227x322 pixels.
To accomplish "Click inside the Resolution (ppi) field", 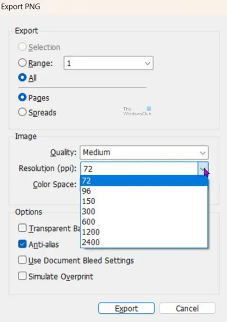I will (139, 169).
